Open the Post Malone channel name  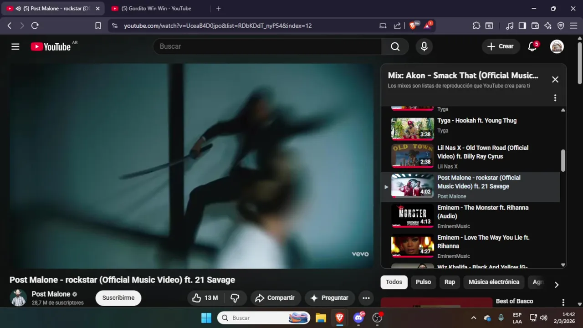point(51,294)
